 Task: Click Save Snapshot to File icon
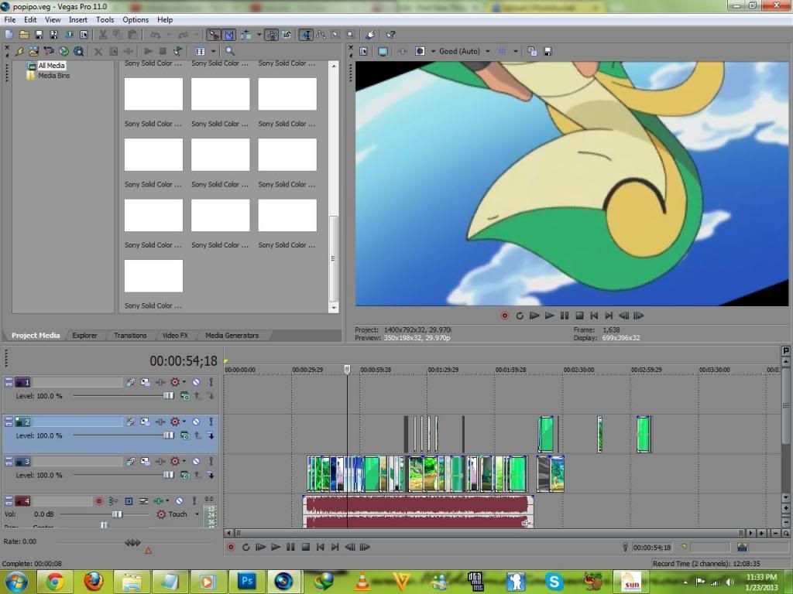point(548,52)
